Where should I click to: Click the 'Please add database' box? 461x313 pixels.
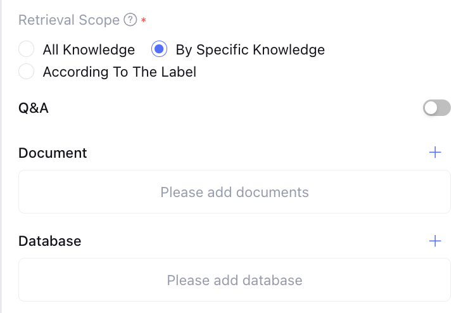coord(234,279)
